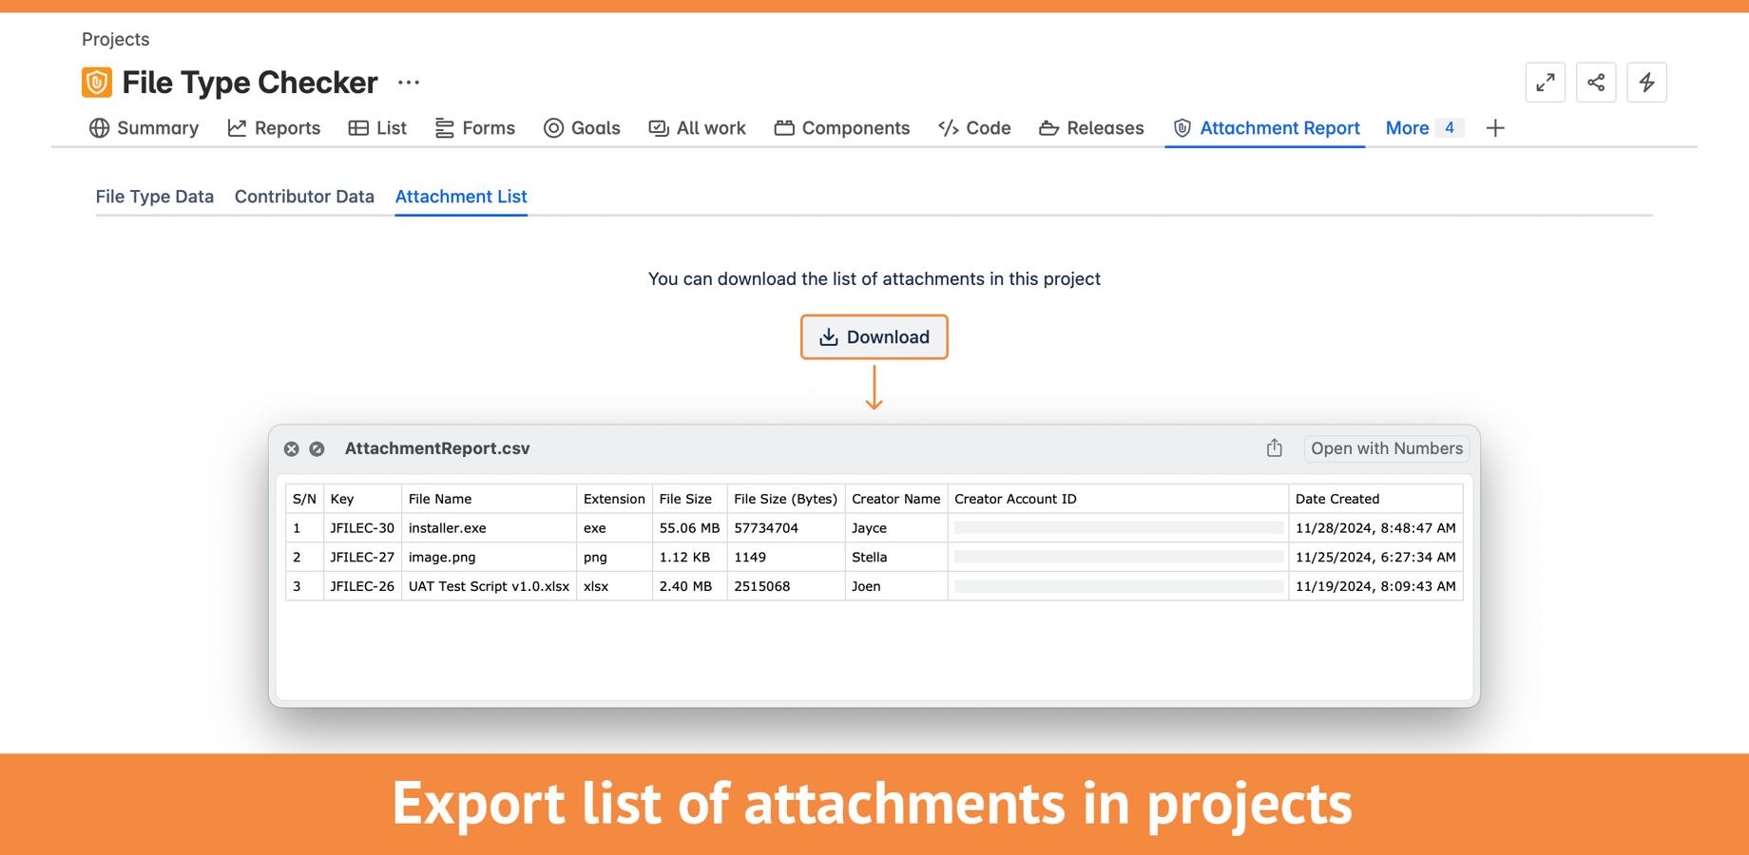Open project automation via lightning icon
This screenshot has height=855, width=1749.
(1646, 83)
